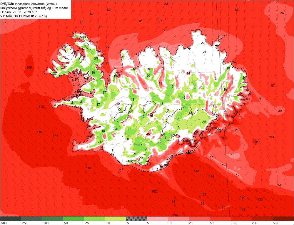Click the value '-1' on the southern tip

157,169
